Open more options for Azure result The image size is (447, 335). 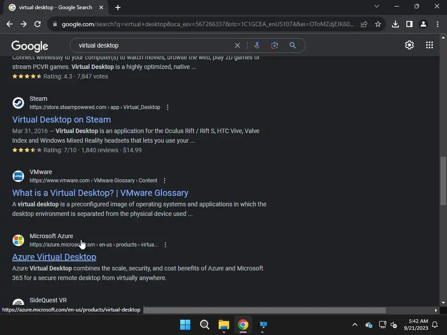(x=165, y=245)
